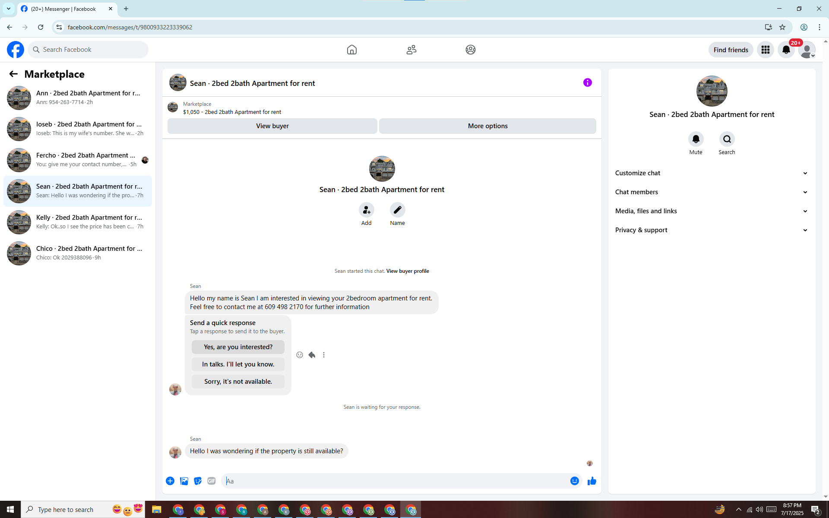Click the Facebook logo icon
The height and width of the screenshot is (518, 829).
(16, 50)
